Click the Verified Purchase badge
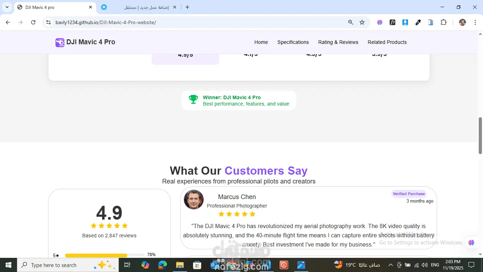This screenshot has width=483, height=272. 409,194
